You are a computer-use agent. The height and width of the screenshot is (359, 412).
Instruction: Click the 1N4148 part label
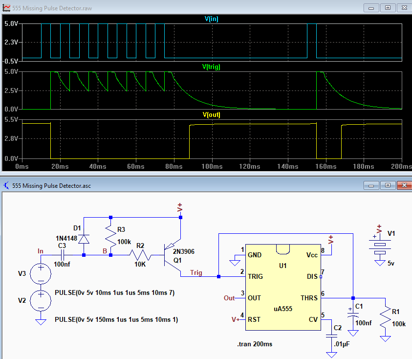(x=66, y=239)
